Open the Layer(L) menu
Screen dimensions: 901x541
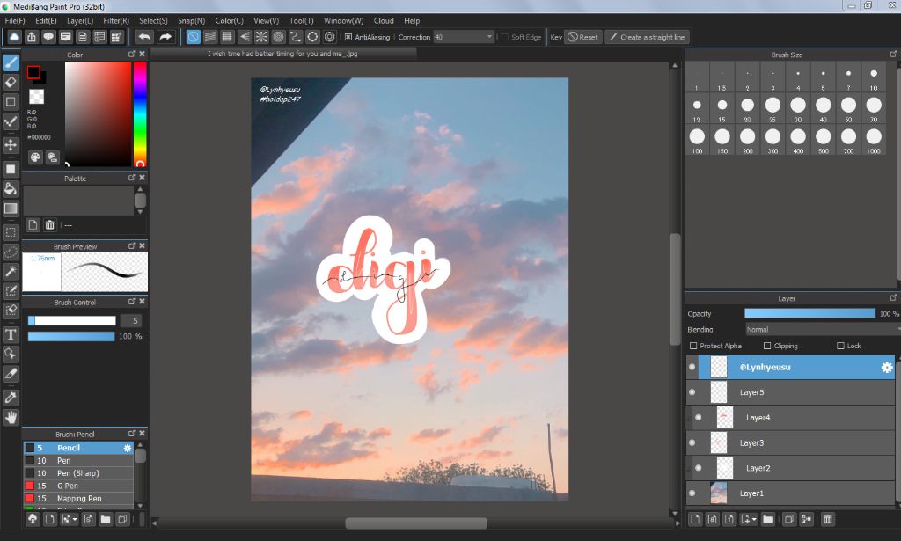coord(80,21)
